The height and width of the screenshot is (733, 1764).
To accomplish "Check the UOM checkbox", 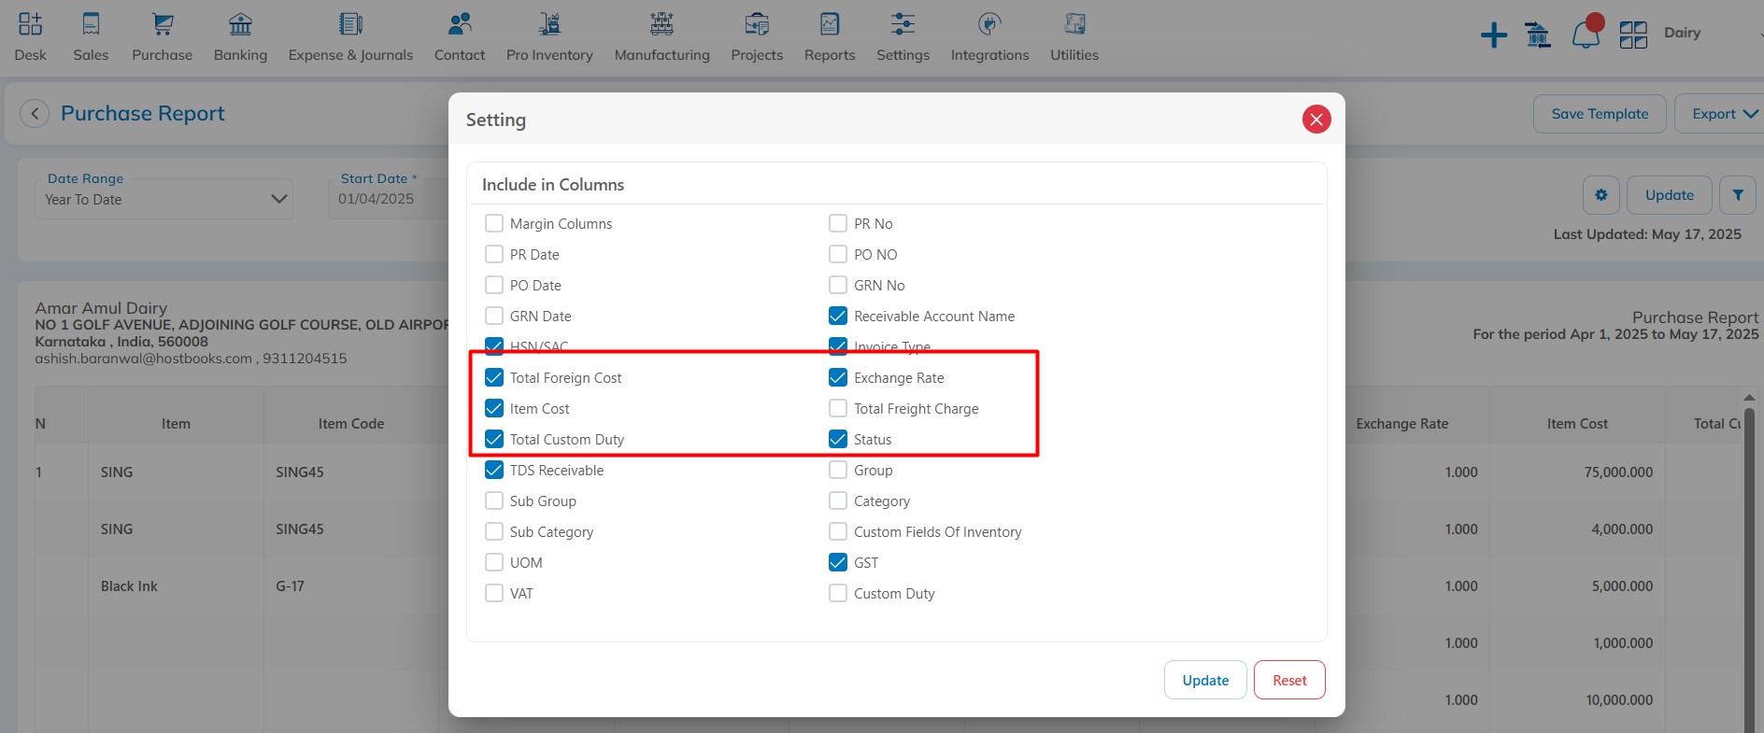I will click(494, 562).
